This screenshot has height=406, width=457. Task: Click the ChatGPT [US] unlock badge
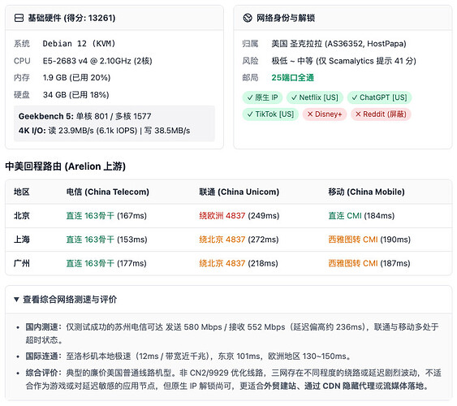point(379,97)
